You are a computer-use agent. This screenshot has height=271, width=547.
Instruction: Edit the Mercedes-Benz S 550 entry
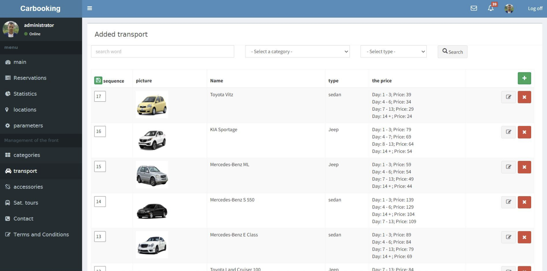point(508,202)
